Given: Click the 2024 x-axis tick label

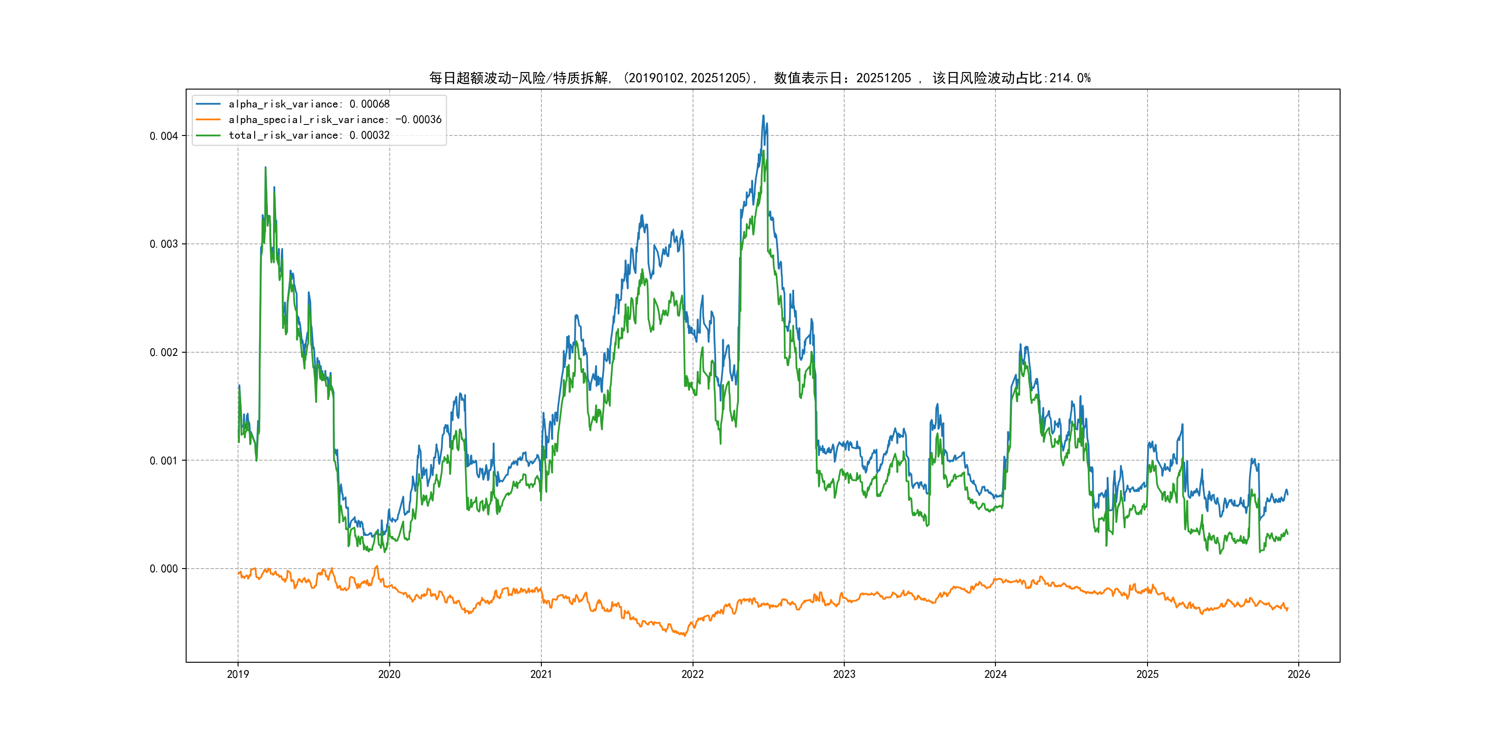Looking at the screenshot, I should (x=995, y=674).
